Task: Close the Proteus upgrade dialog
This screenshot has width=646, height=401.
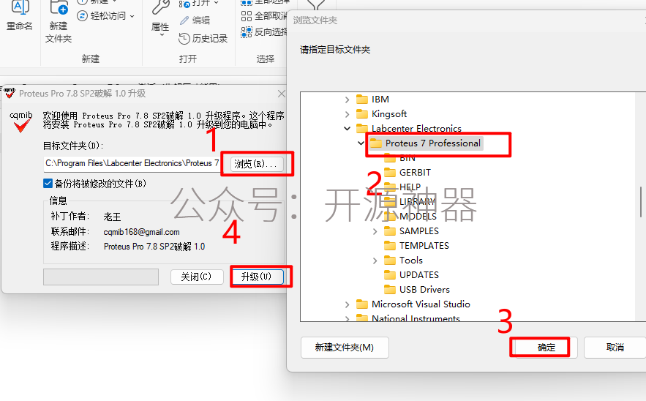Action: 282,94
